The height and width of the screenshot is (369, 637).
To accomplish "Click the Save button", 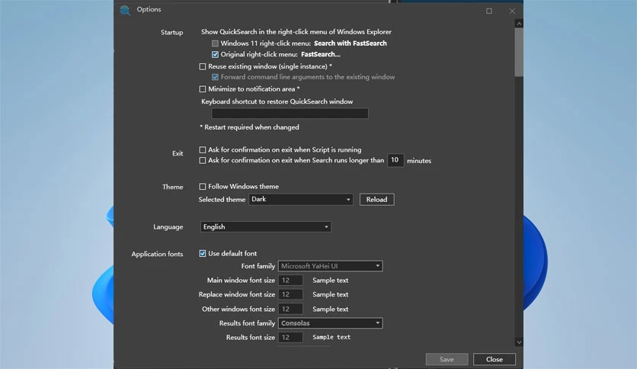I will point(447,359).
